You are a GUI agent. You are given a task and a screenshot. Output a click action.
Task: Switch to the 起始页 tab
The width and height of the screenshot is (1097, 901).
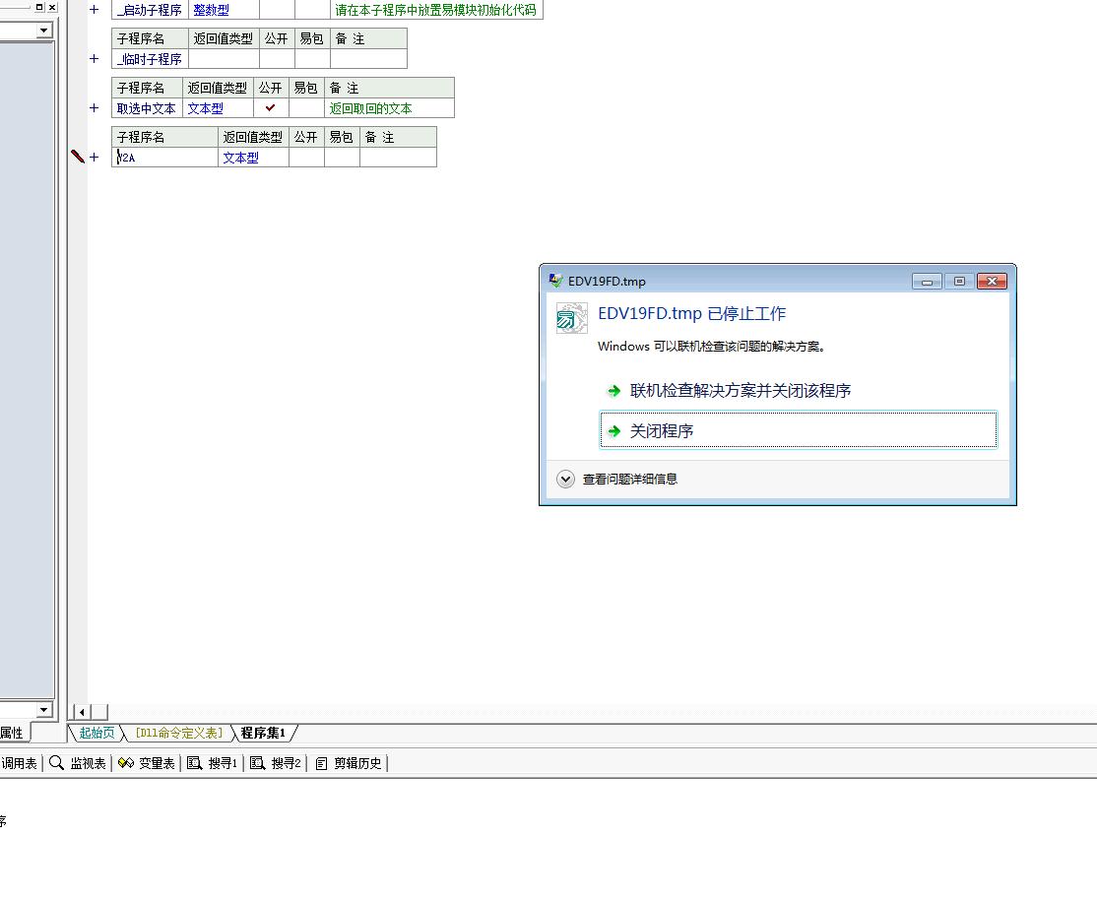click(97, 733)
